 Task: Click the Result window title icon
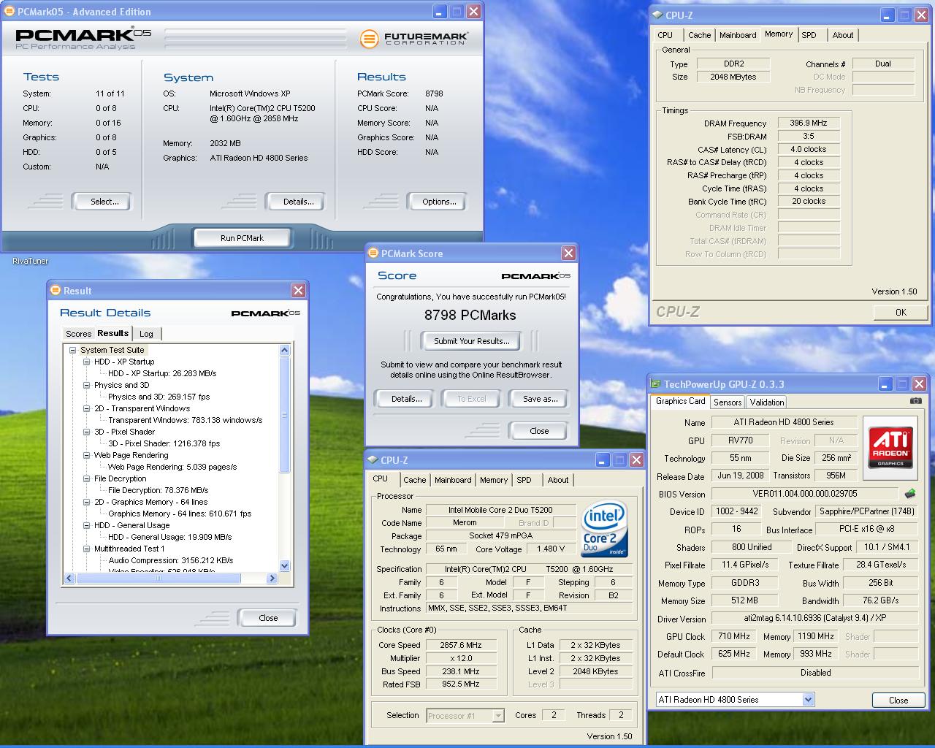[x=55, y=291]
